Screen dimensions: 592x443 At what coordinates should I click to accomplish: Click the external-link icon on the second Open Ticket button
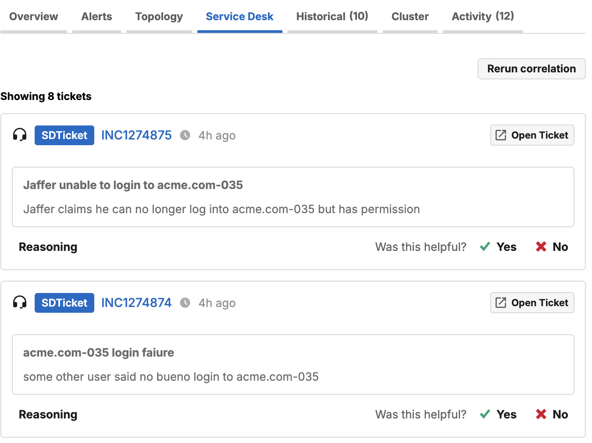(501, 303)
